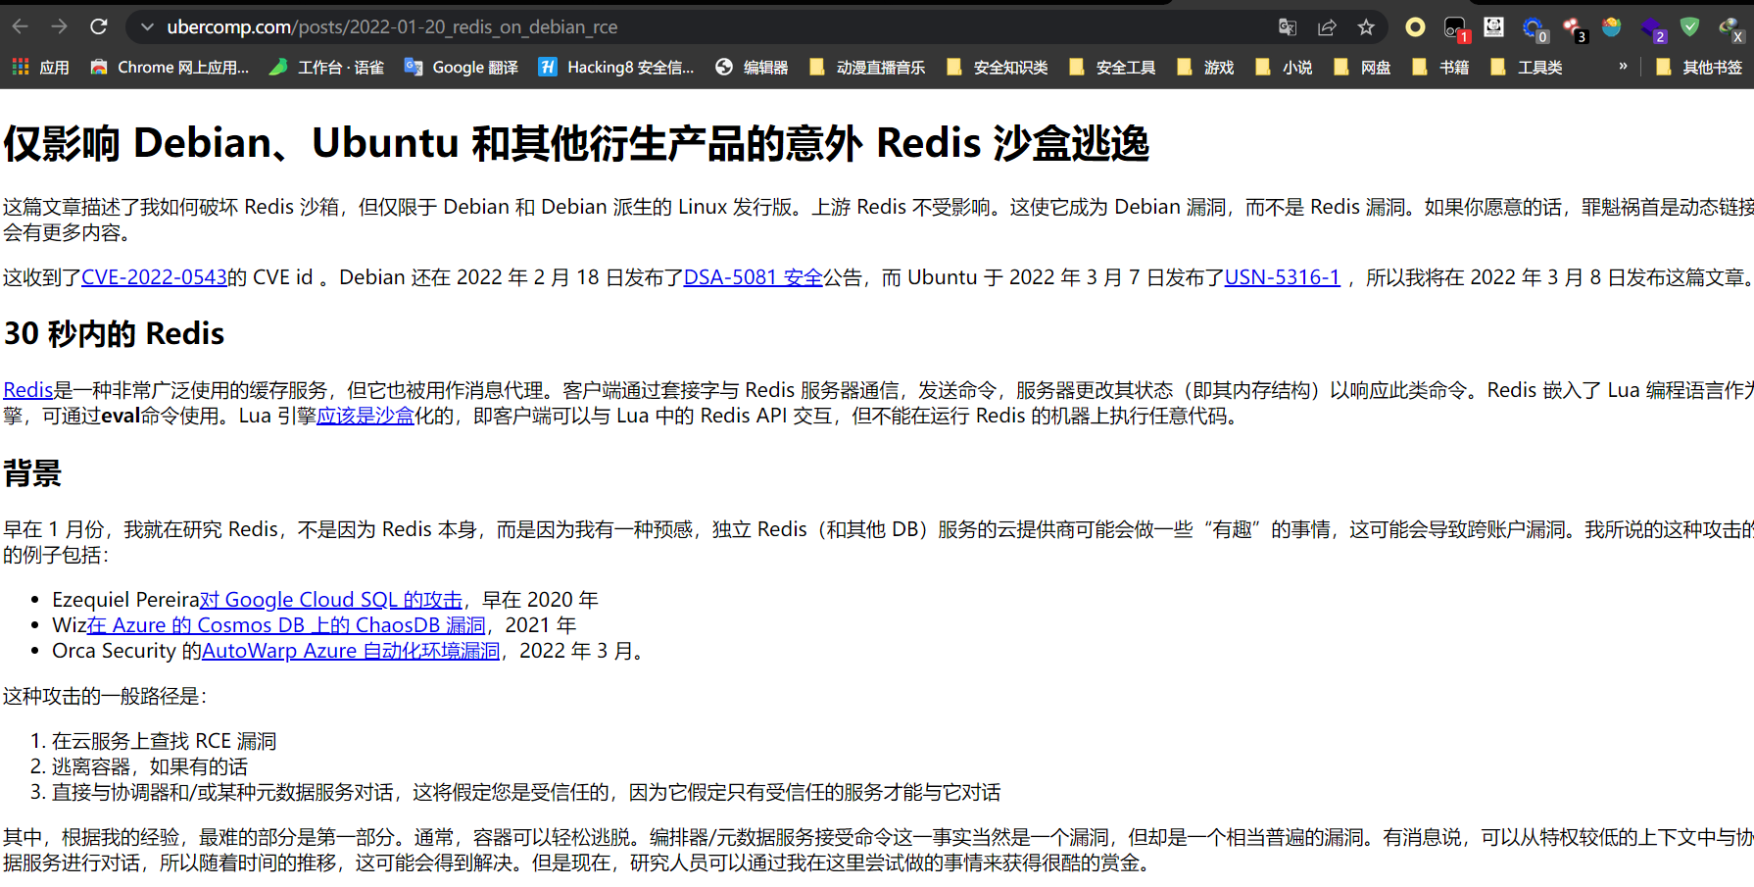Open the 编辑器 bookmark
The width and height of the screenshot is (1754, 887).
point(752,67)
